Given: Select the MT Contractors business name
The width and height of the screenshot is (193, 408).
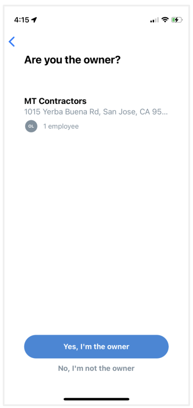Looking at the screenshot, I should (55, 101).
